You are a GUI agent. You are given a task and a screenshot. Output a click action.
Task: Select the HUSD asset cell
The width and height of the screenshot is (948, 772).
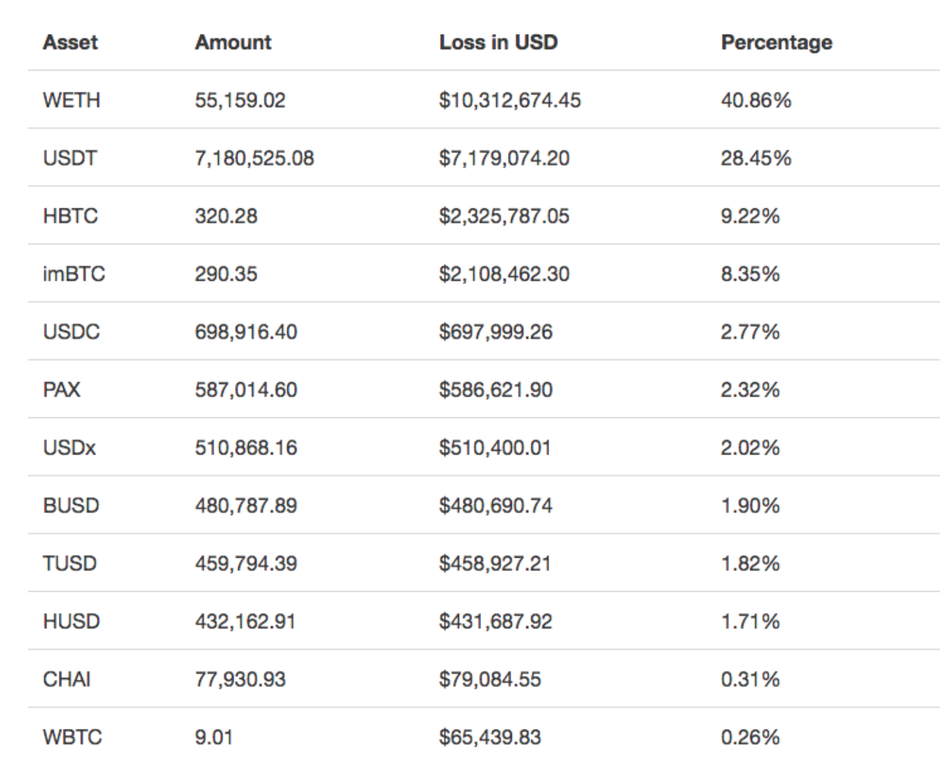point(71,621)
